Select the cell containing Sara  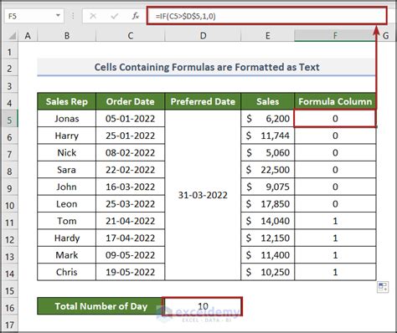(67, 170)
